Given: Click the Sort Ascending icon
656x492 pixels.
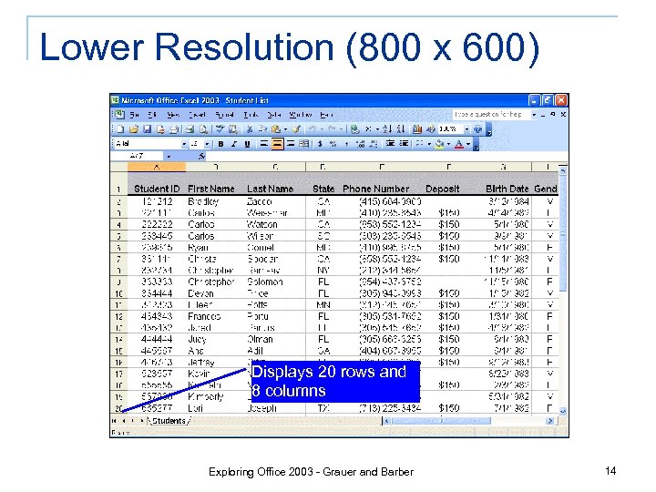Looking at the screenshot, I should 387,129.
